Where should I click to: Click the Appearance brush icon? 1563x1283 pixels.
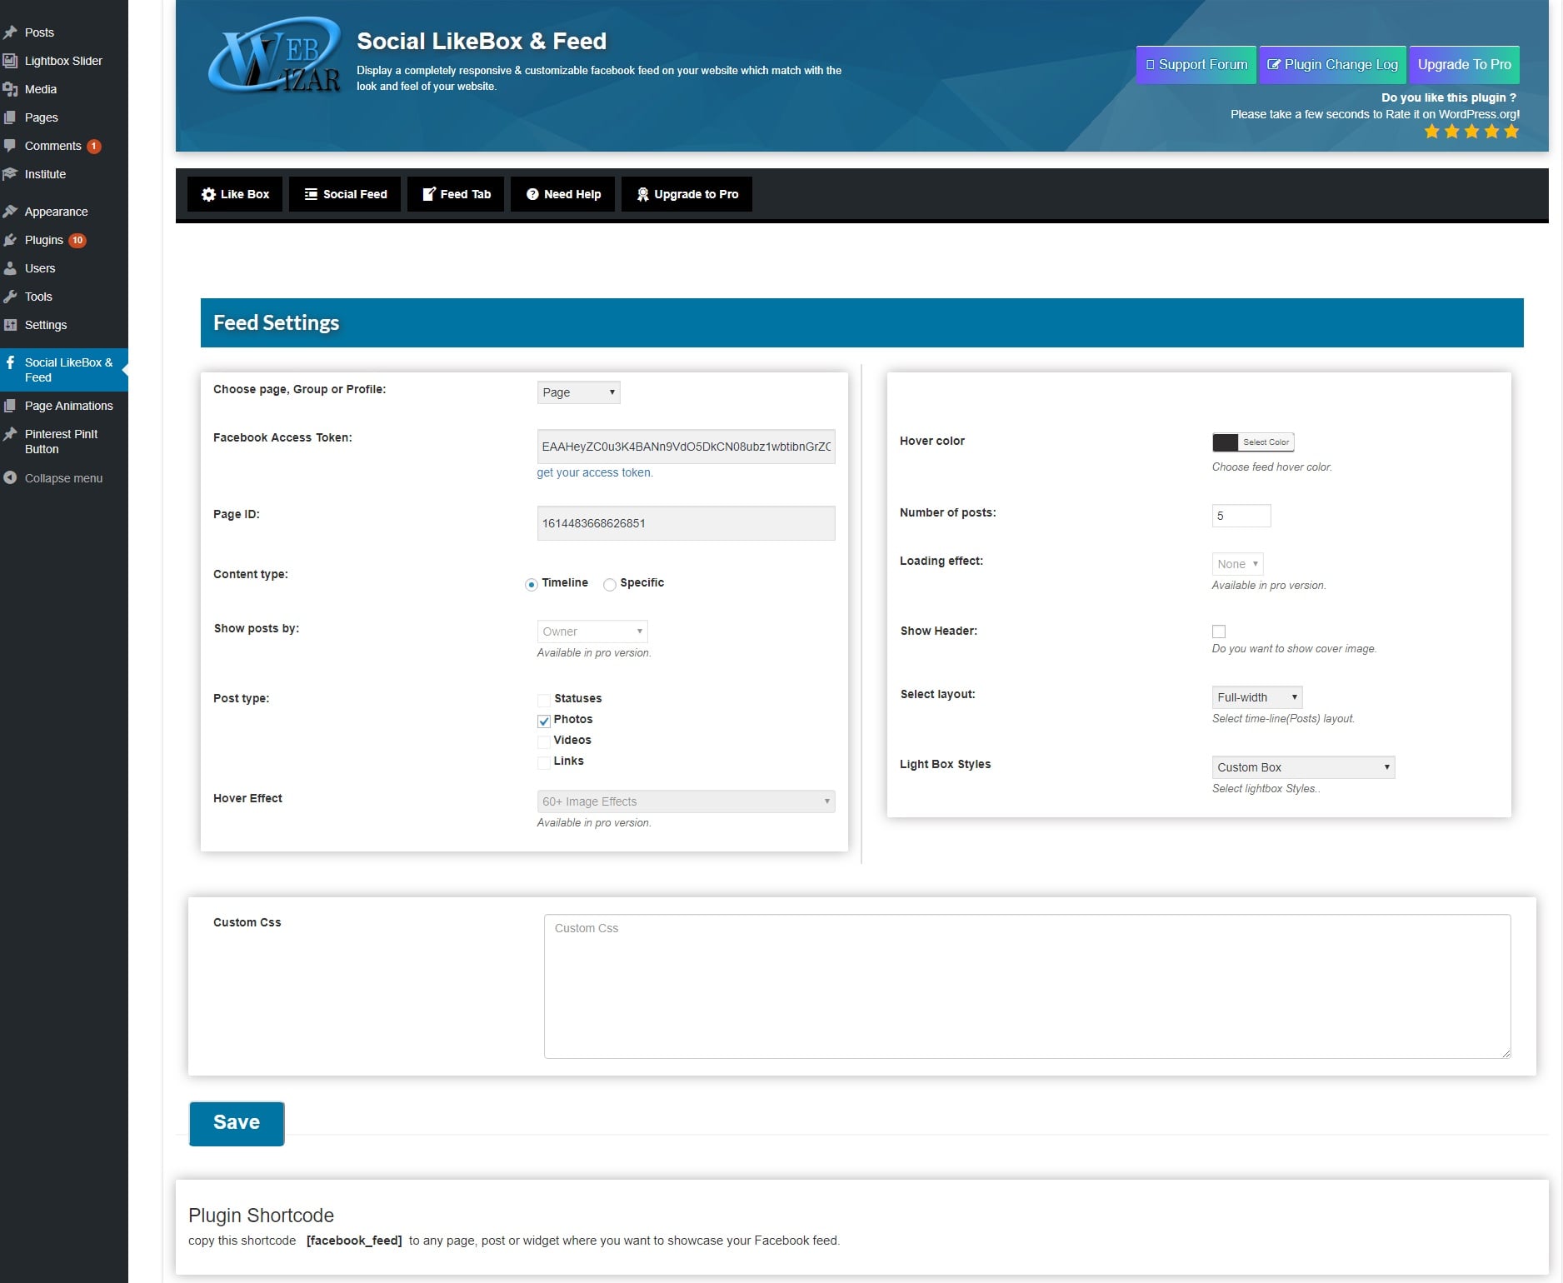(10, 212)
